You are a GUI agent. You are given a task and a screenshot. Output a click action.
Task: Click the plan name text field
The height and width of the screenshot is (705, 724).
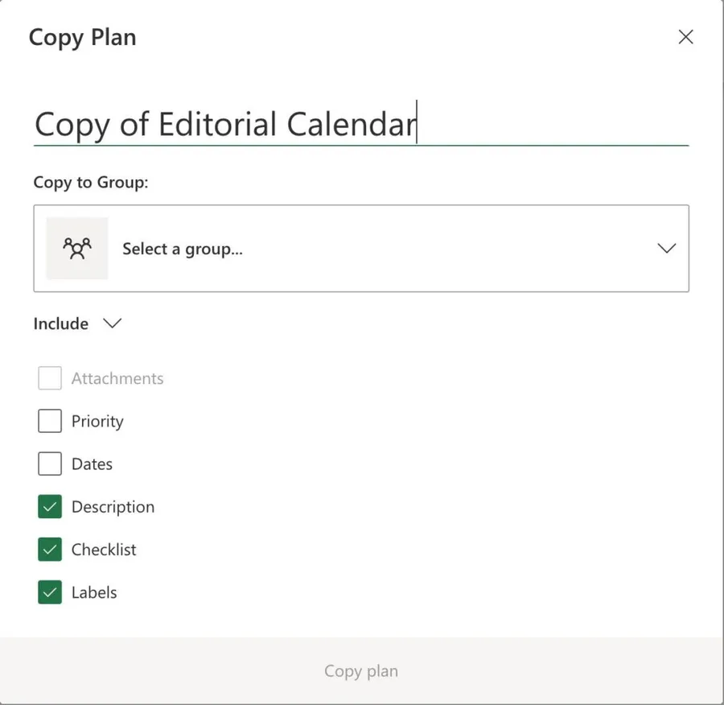tap(360, 125)
